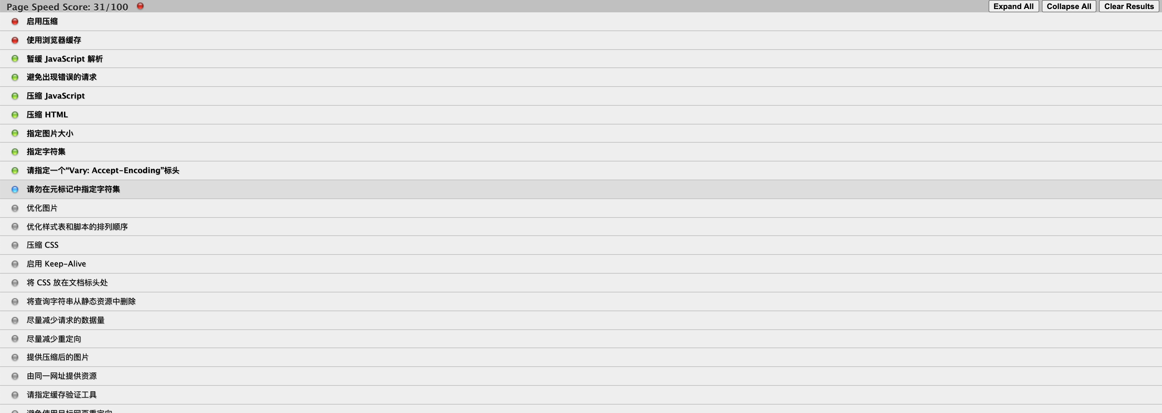This screenshot has height=413, width=1162.
Task: Click the green icon next to 压缩 HTML
Action: [x=14, y=115]
